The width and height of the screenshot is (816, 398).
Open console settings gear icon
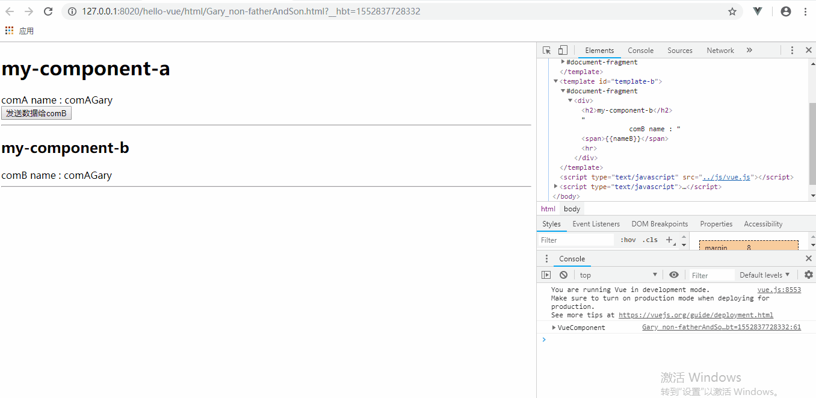[808, 275]
